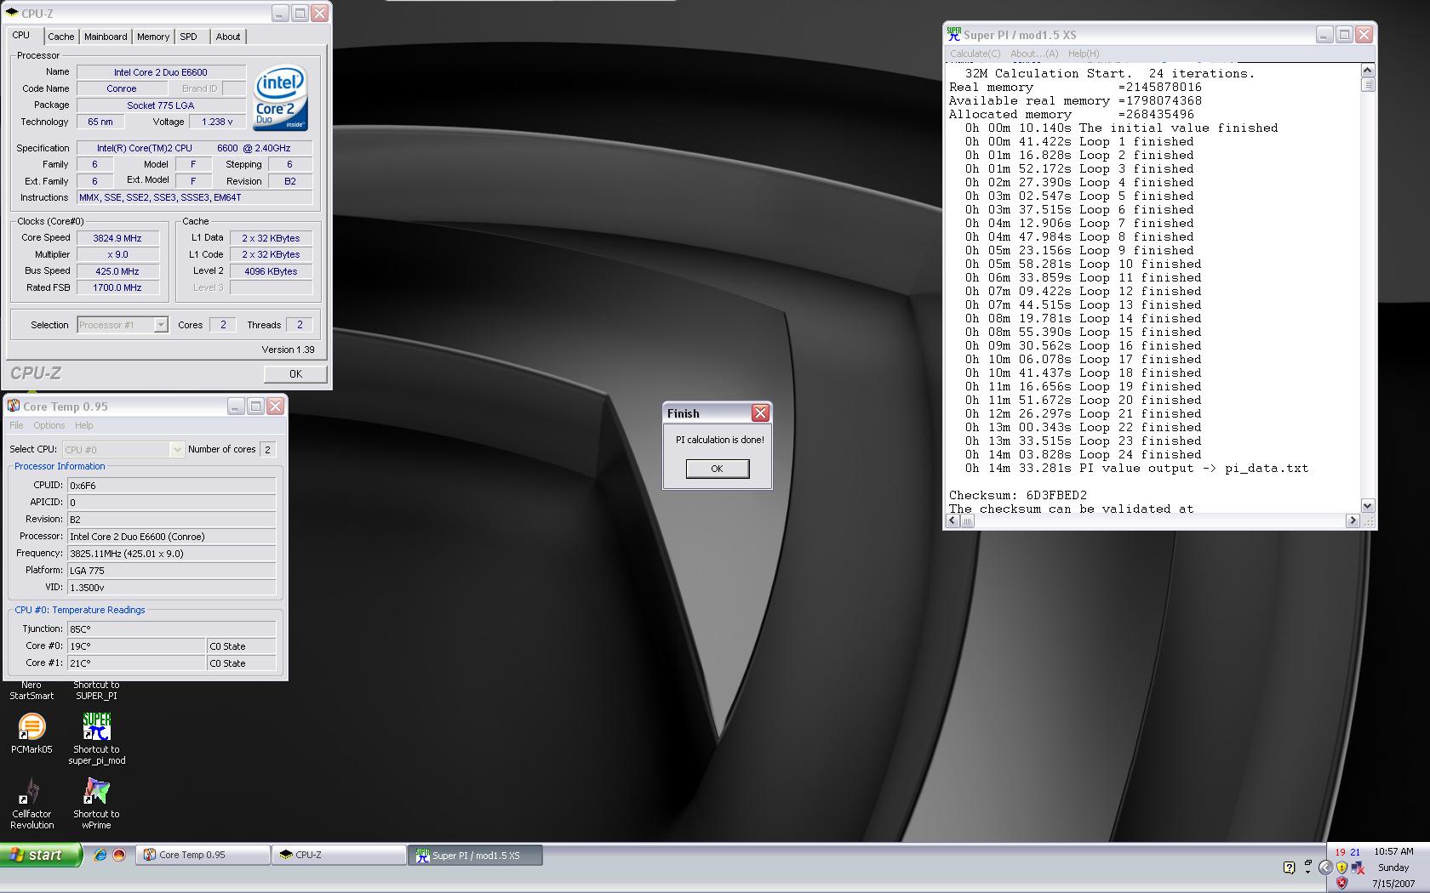The width and height of the screenshot is (1430, 893).
Task: Open the Help menu in Core Temp
Action: coord(84,425)
